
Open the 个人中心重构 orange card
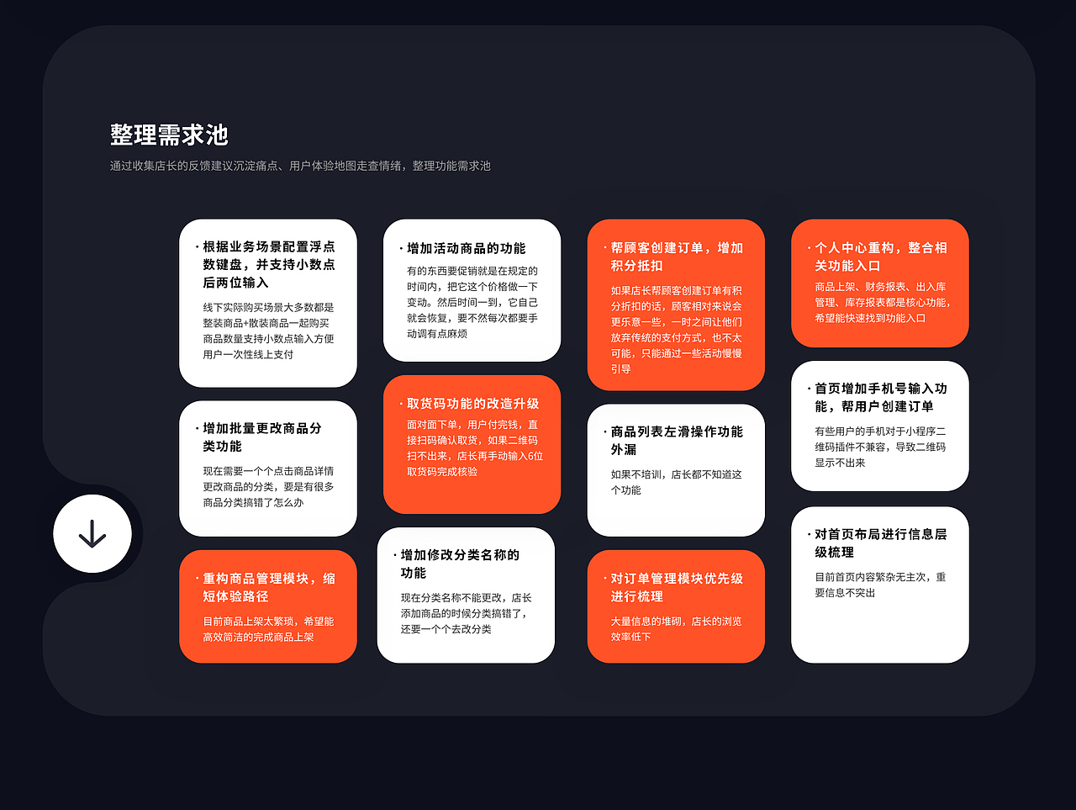pos(880,283)
